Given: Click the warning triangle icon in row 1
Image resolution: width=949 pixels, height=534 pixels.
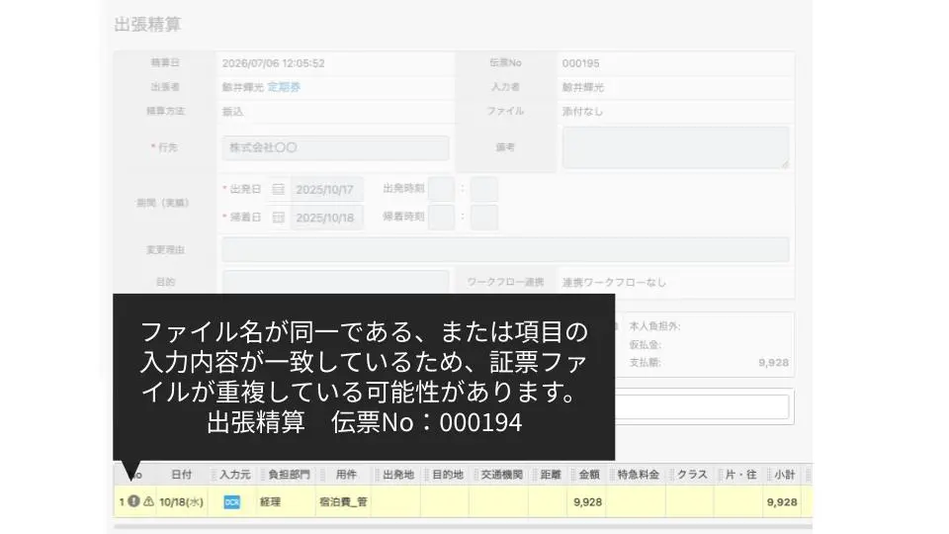Looking at the screenshot, I should [148, 501].
